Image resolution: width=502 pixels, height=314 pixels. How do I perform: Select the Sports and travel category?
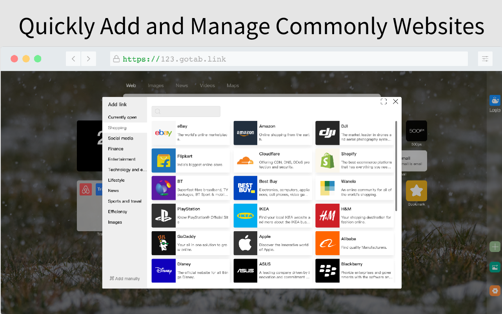(x=125, y=201)
